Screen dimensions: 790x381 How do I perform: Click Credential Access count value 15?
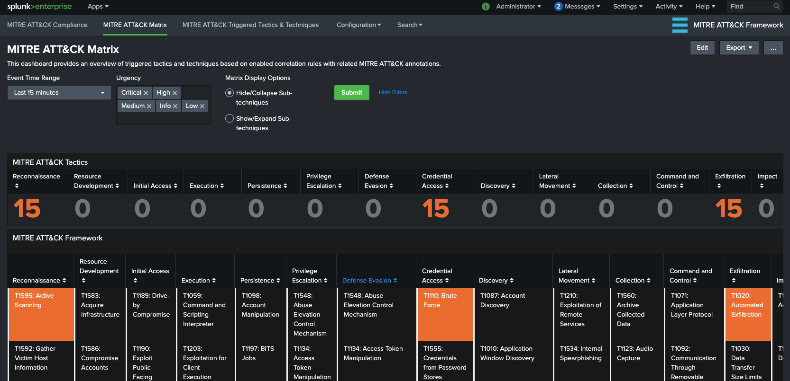436,209
